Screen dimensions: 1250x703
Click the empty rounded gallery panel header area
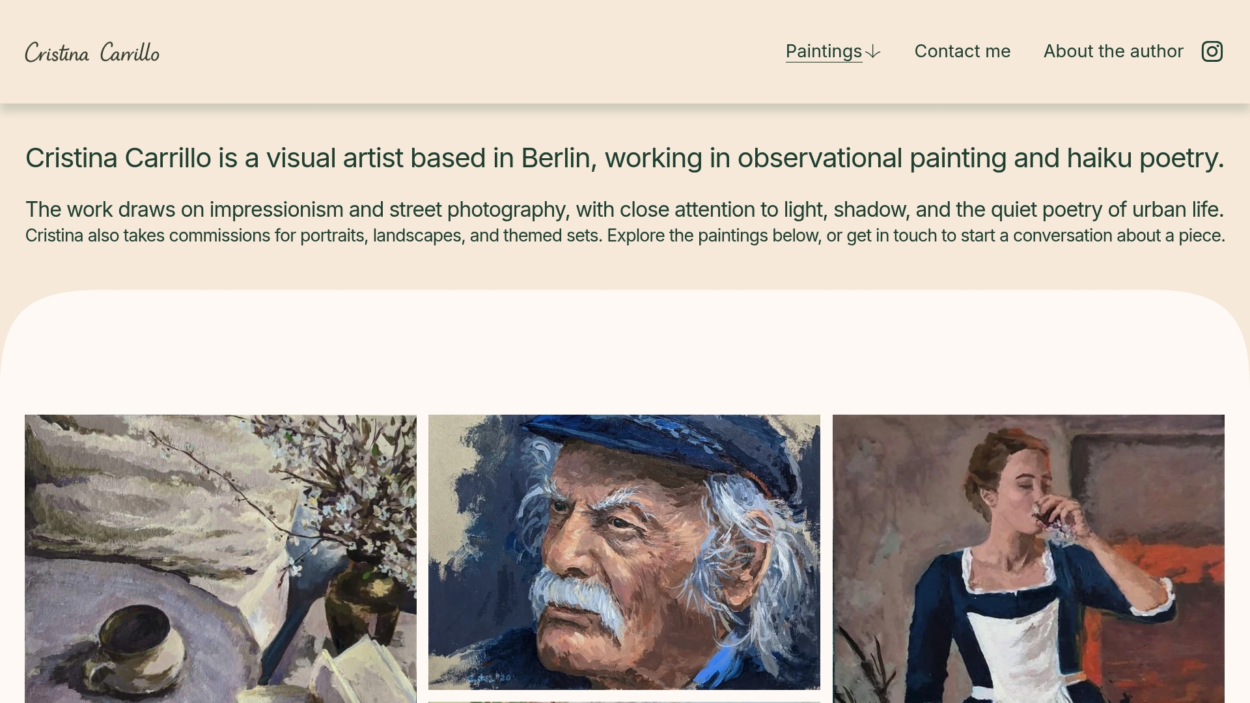(x=625, y=351)
